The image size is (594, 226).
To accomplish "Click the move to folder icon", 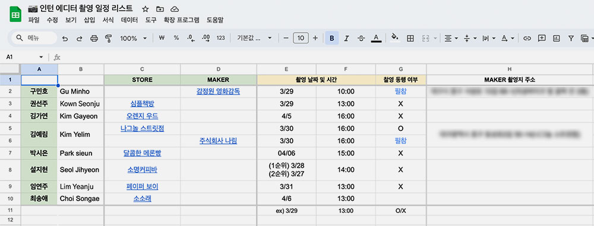I will pos(160,9).
